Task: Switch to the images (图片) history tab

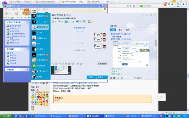Action: (x=120, y=30)
